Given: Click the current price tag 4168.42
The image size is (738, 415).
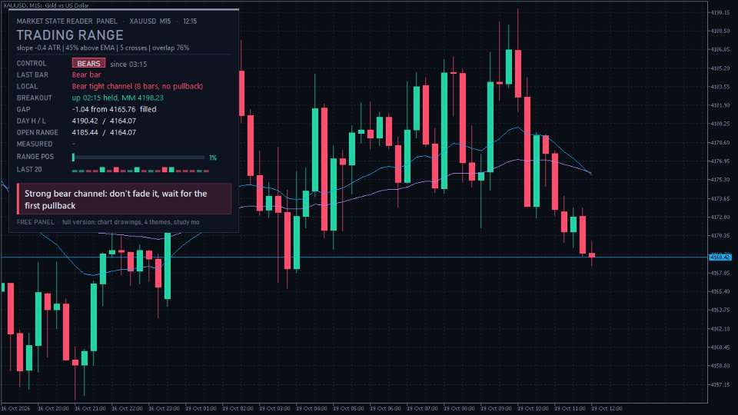Looking at the screenshot, I should point(720,257).
